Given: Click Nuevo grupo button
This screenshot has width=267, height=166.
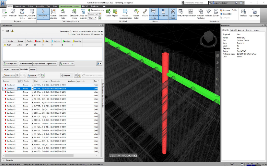Looking at the screenshot, I should click(9, 75).
